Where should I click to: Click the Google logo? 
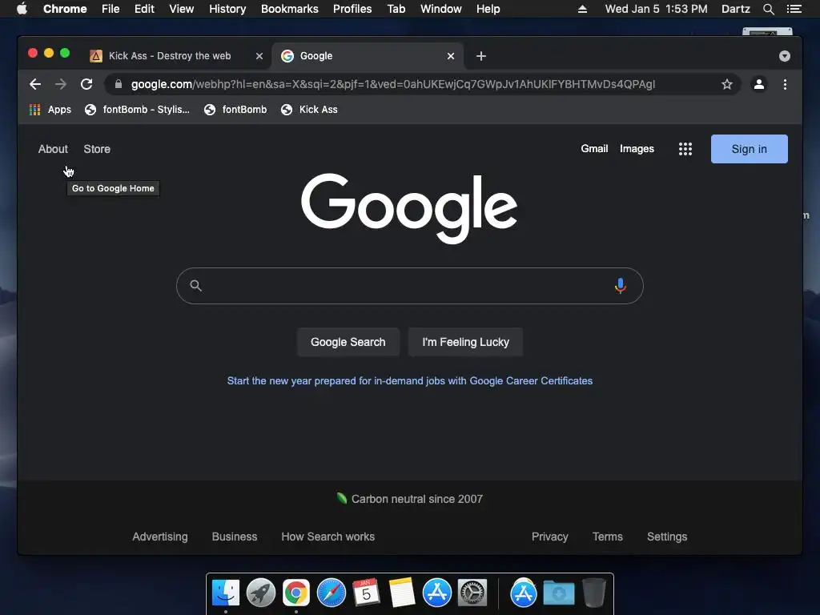[409, 208]
